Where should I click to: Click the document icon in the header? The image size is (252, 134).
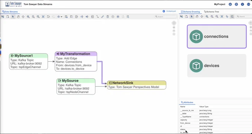click(x=236, y=4)
